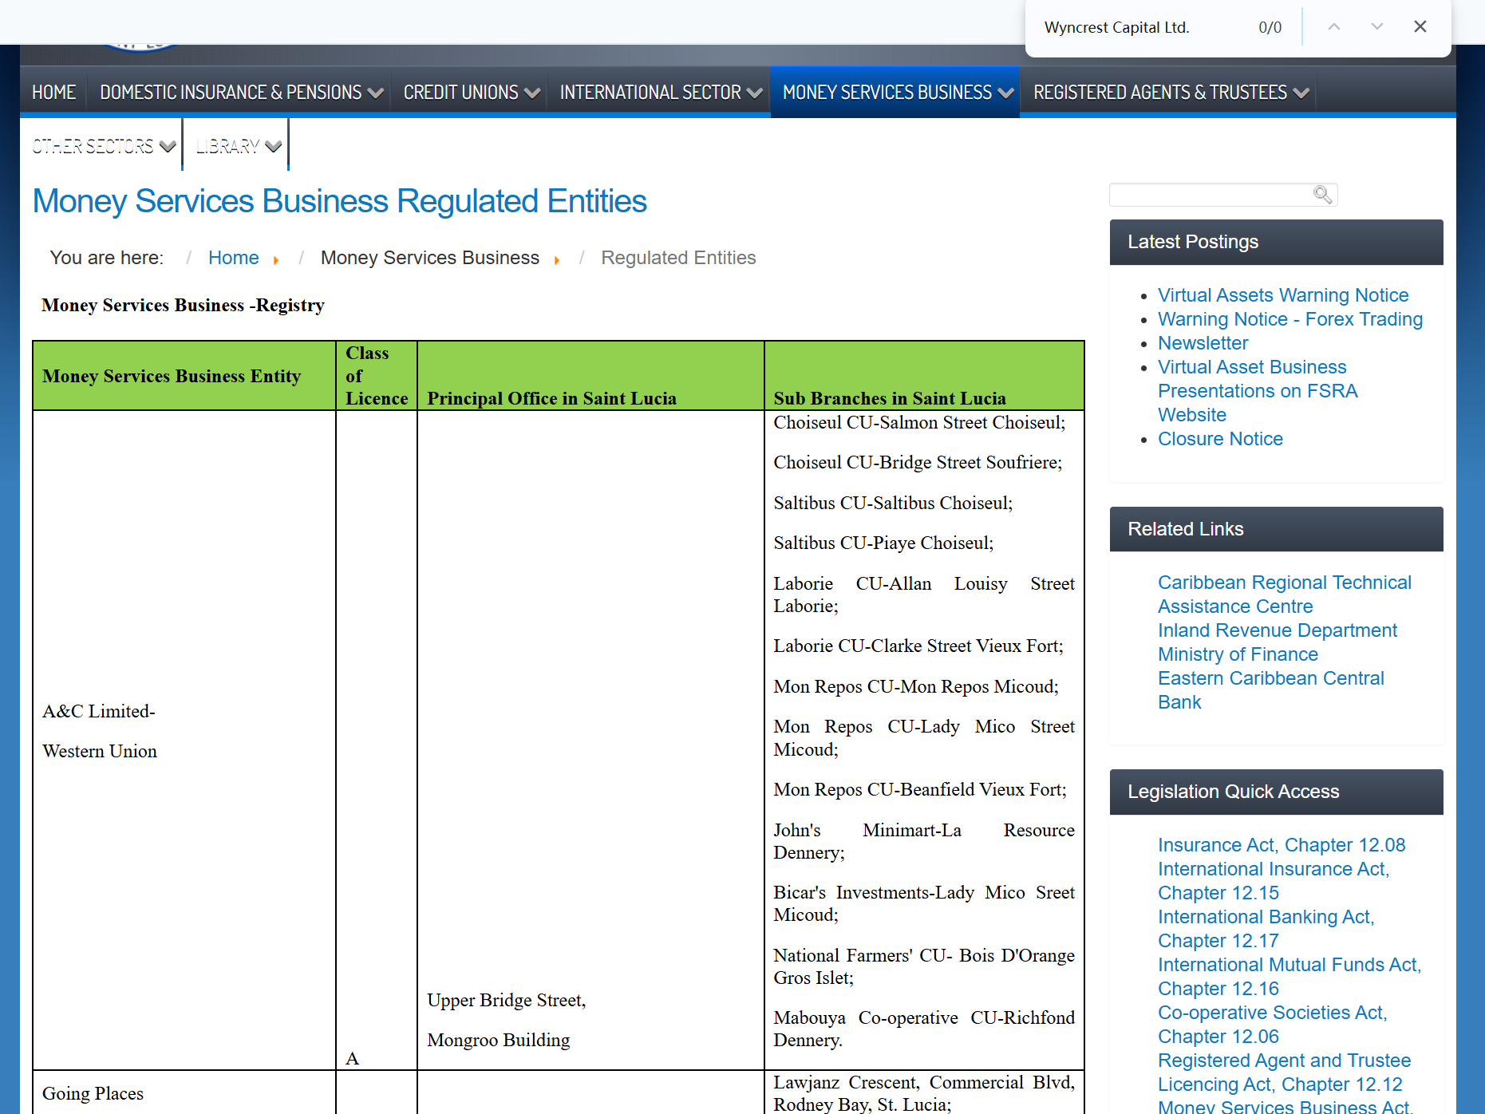The image size is (1485, 1114).
Task: Go to previous find result arrow
Action: 1334,27
